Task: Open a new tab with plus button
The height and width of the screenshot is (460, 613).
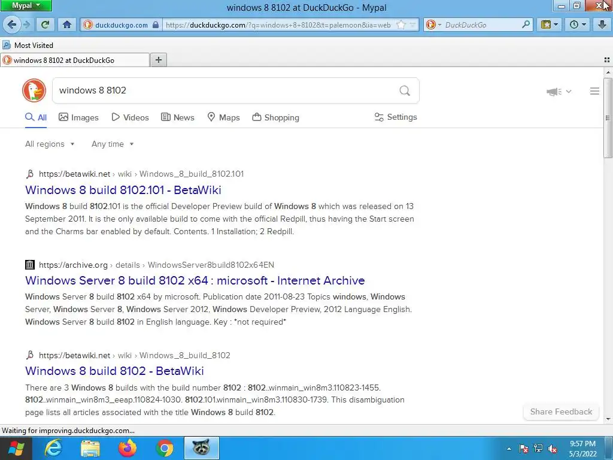Action: 158,60
